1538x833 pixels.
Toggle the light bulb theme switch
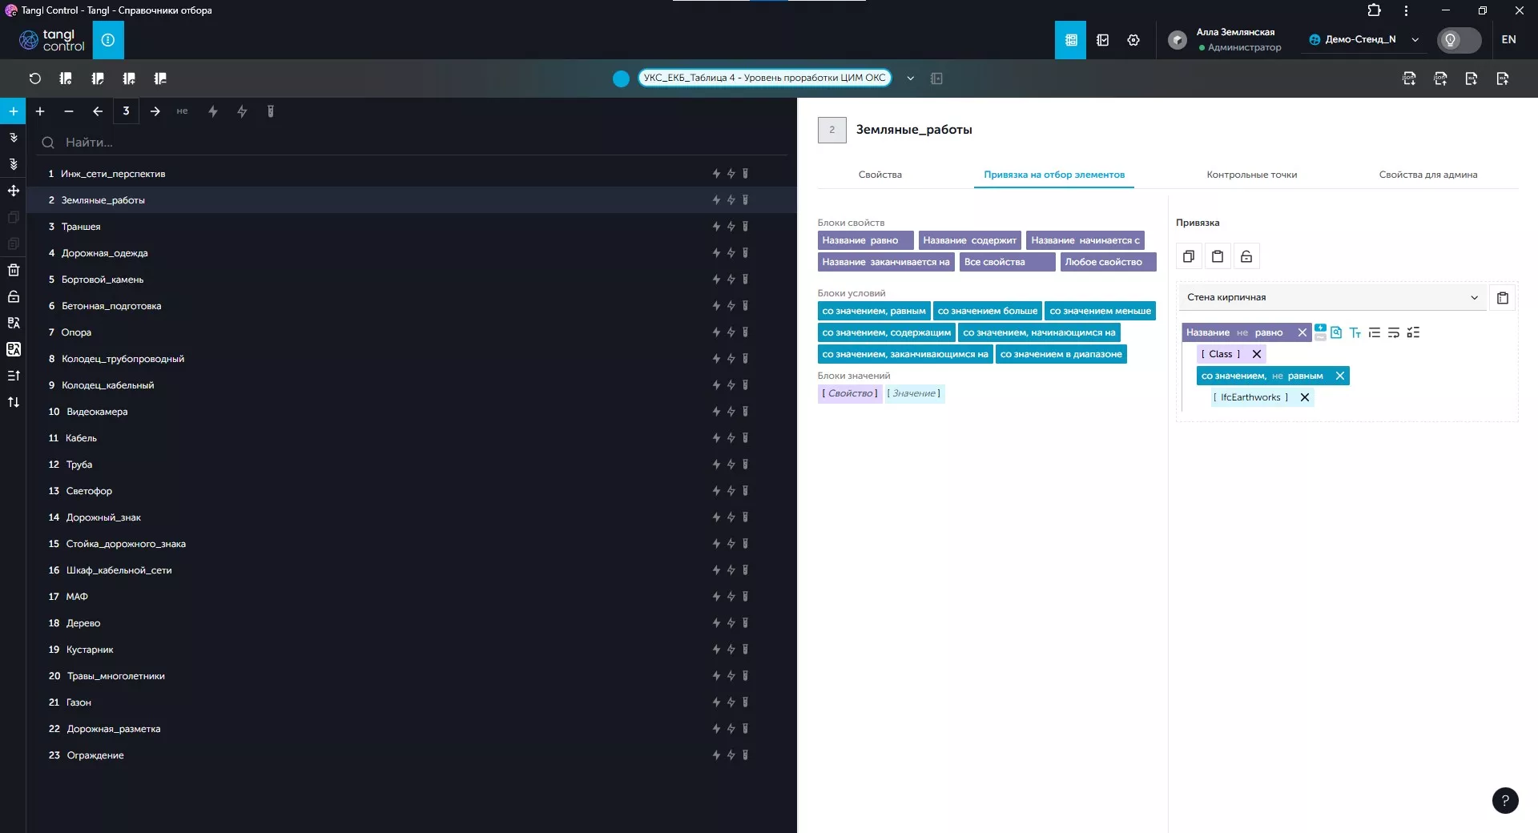pyautogui.click(x=1459, y=40)
